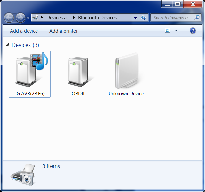Click the Refresh button in address bar
Image resolution: width=205 pixels, height=192 pixels.
point(143,18)
